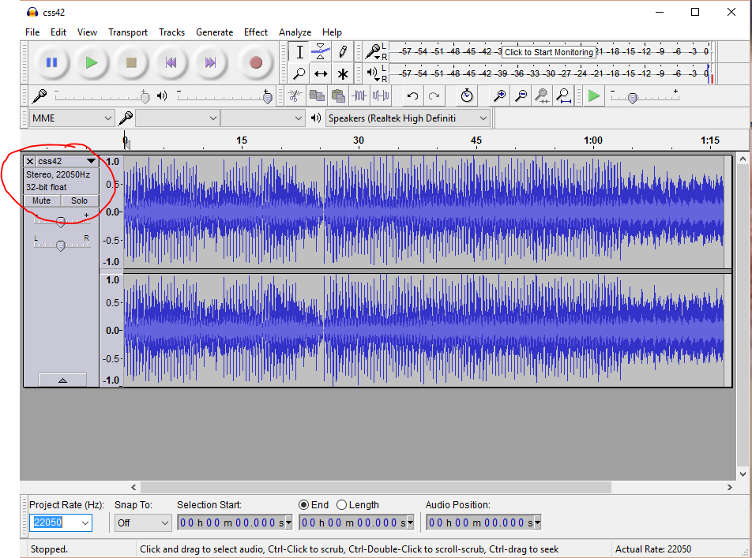Select the Draw pencil tool
Image resolution: width=752 pixels, height=558 pixels.
(x=342, y=52)
